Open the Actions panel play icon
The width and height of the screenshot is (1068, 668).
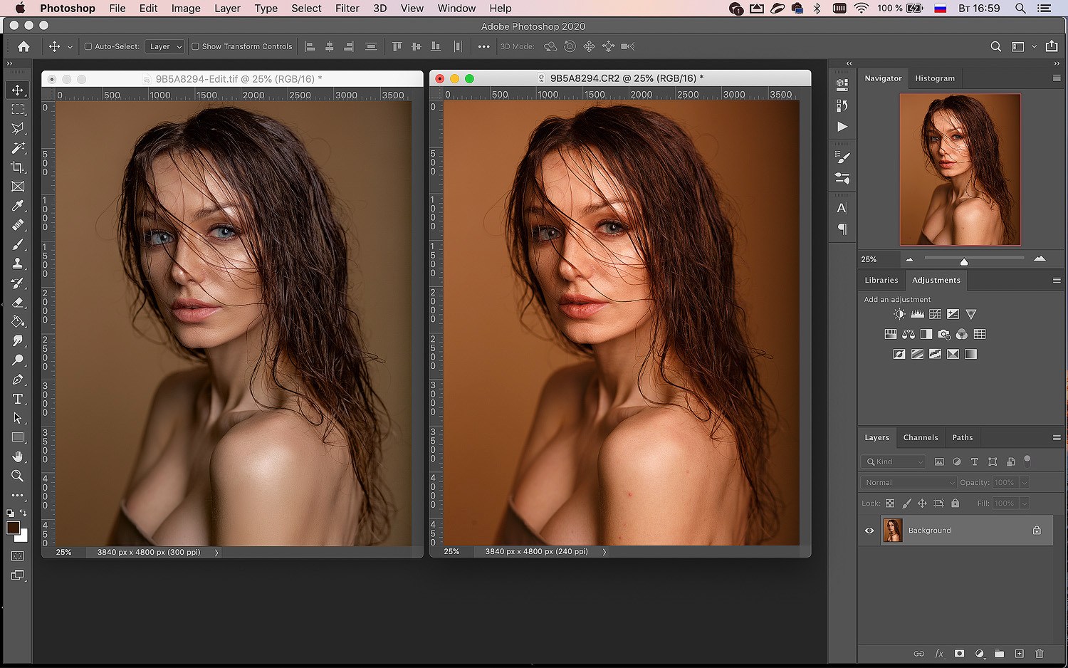pos(842,126)
